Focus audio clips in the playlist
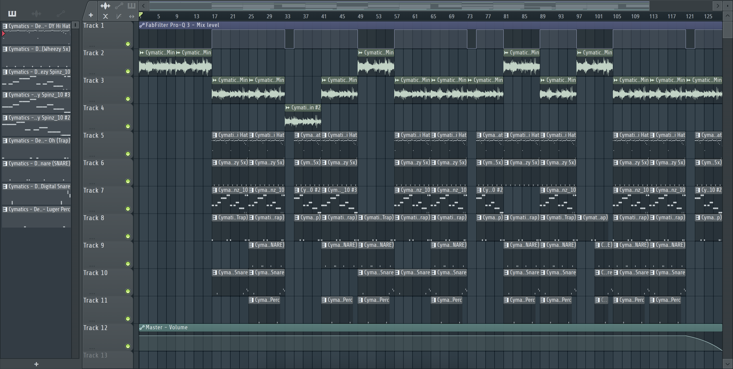The width and height of the screenshot is (733, 369). tap(105, 6)
